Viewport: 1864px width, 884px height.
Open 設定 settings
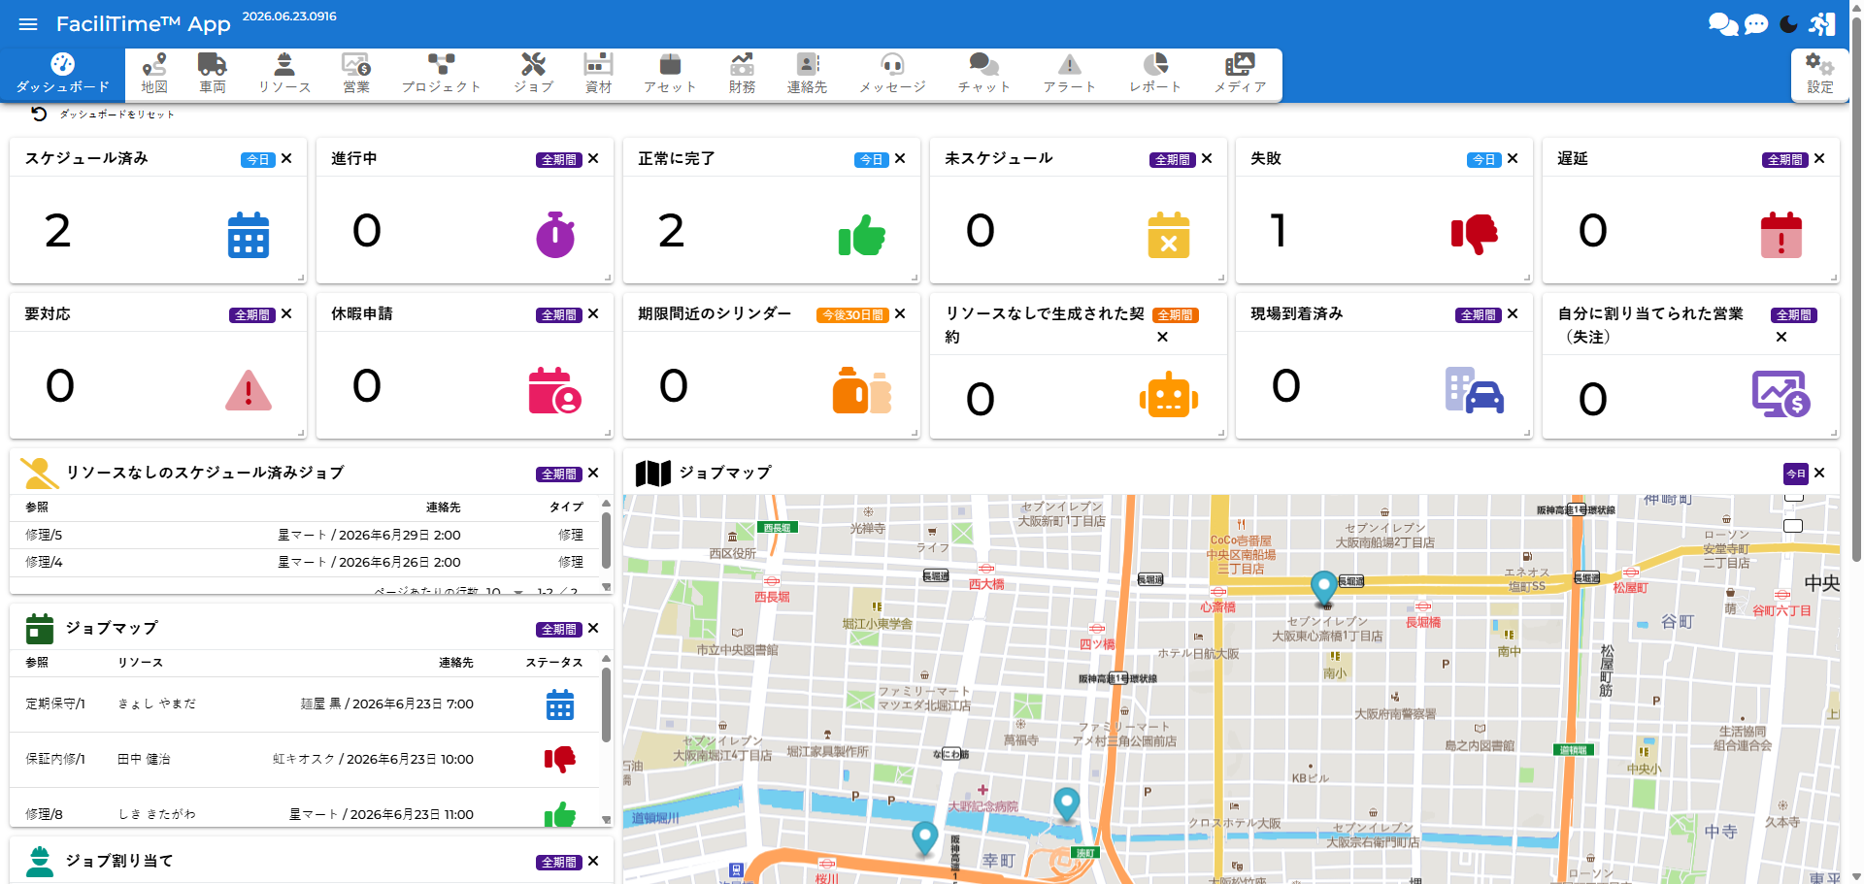click(x=1819, y=74)
